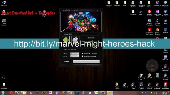The image size is (170, 95).
Task: Open the CPUID CPU-Z shortcut
Action: (165, 58)
